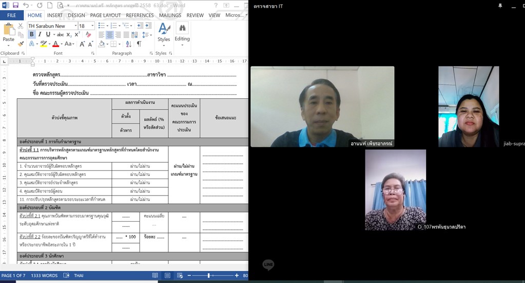Grow font size with large A icon
This screenshot has width=525, height=283.
(82, 44)
